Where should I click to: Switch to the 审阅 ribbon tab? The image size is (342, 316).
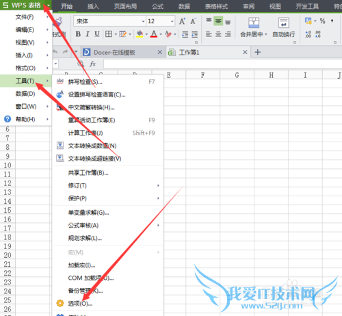[x=248, y=6]
